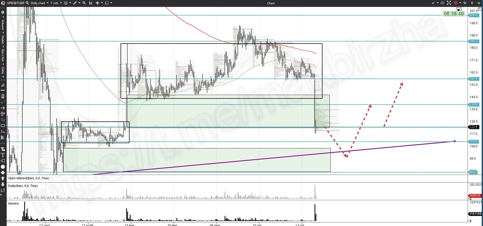
Task: Click the fullscreen expand arrows icon
Action: [449, 3]
